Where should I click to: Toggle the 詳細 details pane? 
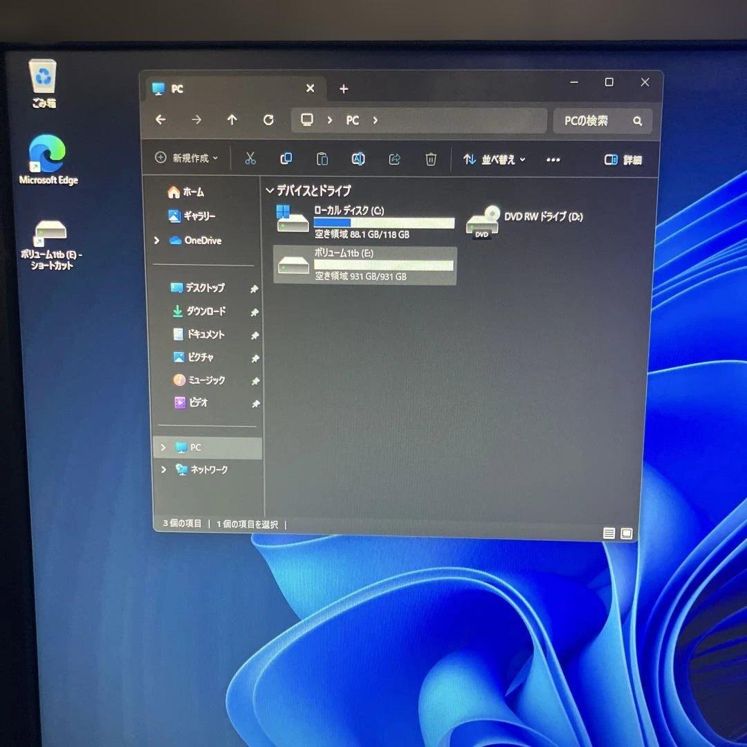point(622,160)
